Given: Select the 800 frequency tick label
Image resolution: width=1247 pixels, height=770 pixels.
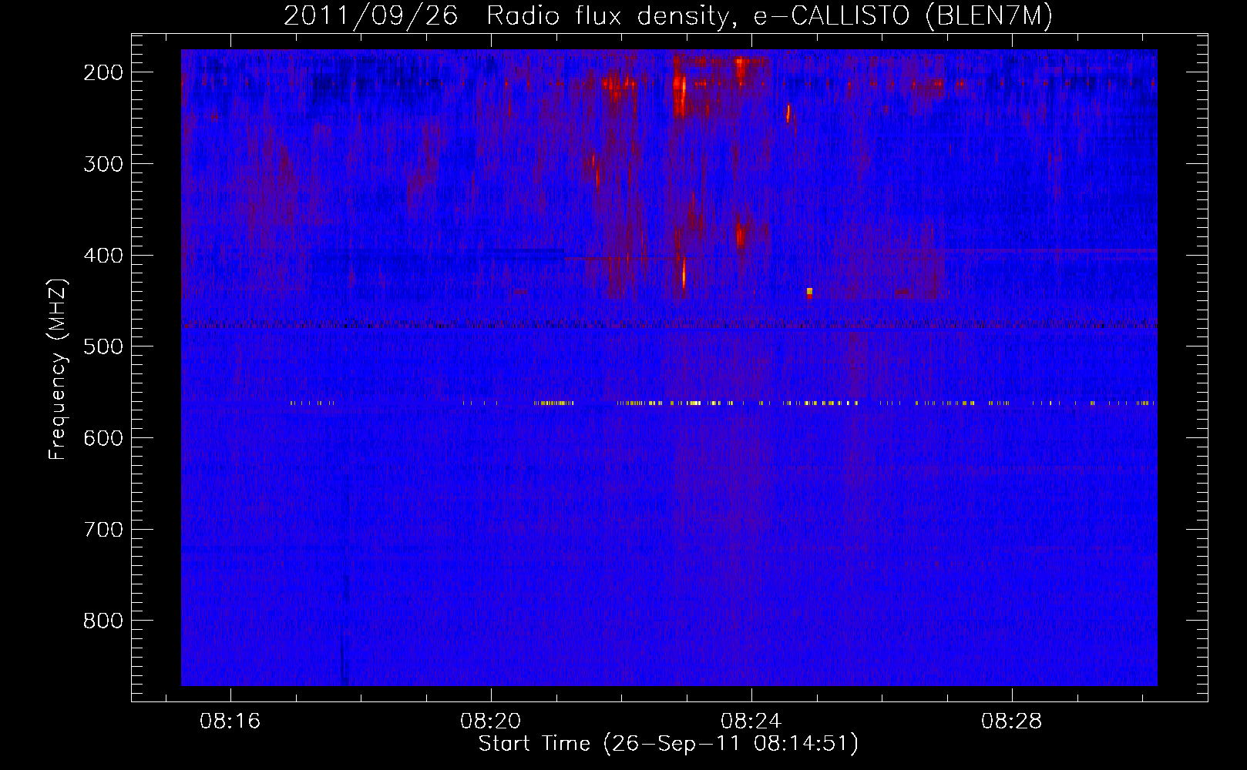Looking at the screenshot, I should (103, 621).
